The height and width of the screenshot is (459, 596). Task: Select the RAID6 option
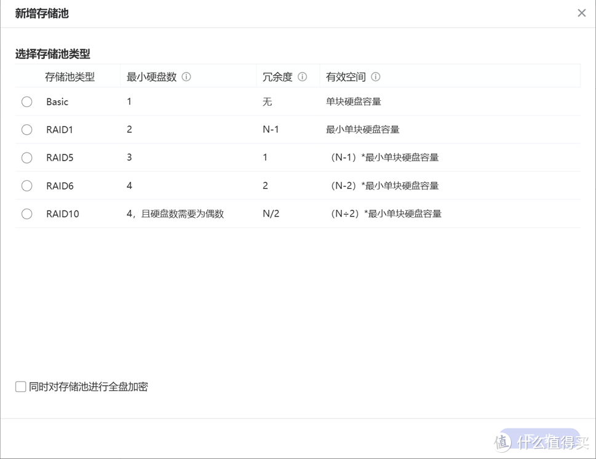tap(26, 185)
